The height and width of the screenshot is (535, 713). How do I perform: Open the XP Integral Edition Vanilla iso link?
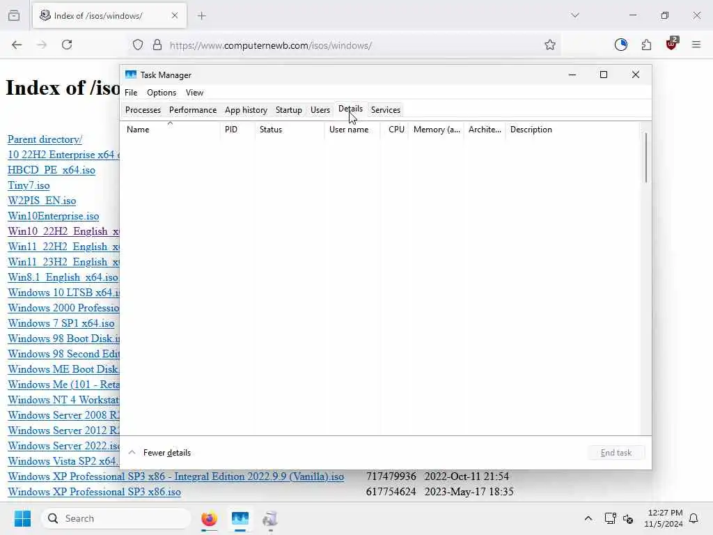(175, 476)
